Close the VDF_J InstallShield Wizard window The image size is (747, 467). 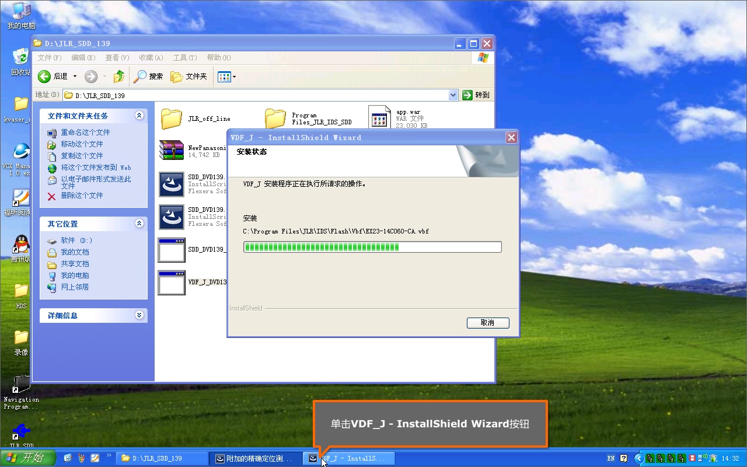tap(511, 138)
